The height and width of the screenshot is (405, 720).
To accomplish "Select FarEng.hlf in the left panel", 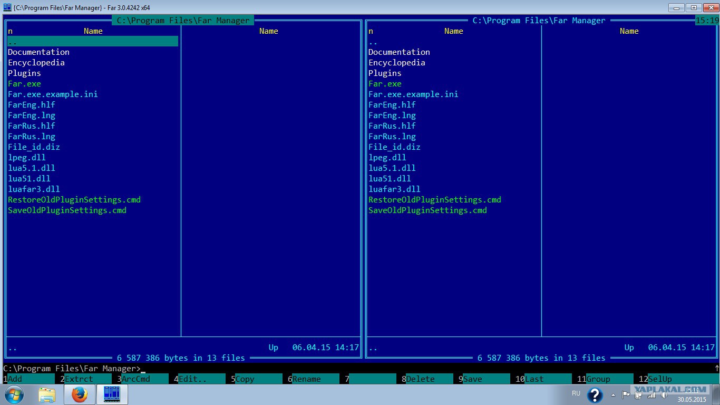I will (x=32, y=105).
